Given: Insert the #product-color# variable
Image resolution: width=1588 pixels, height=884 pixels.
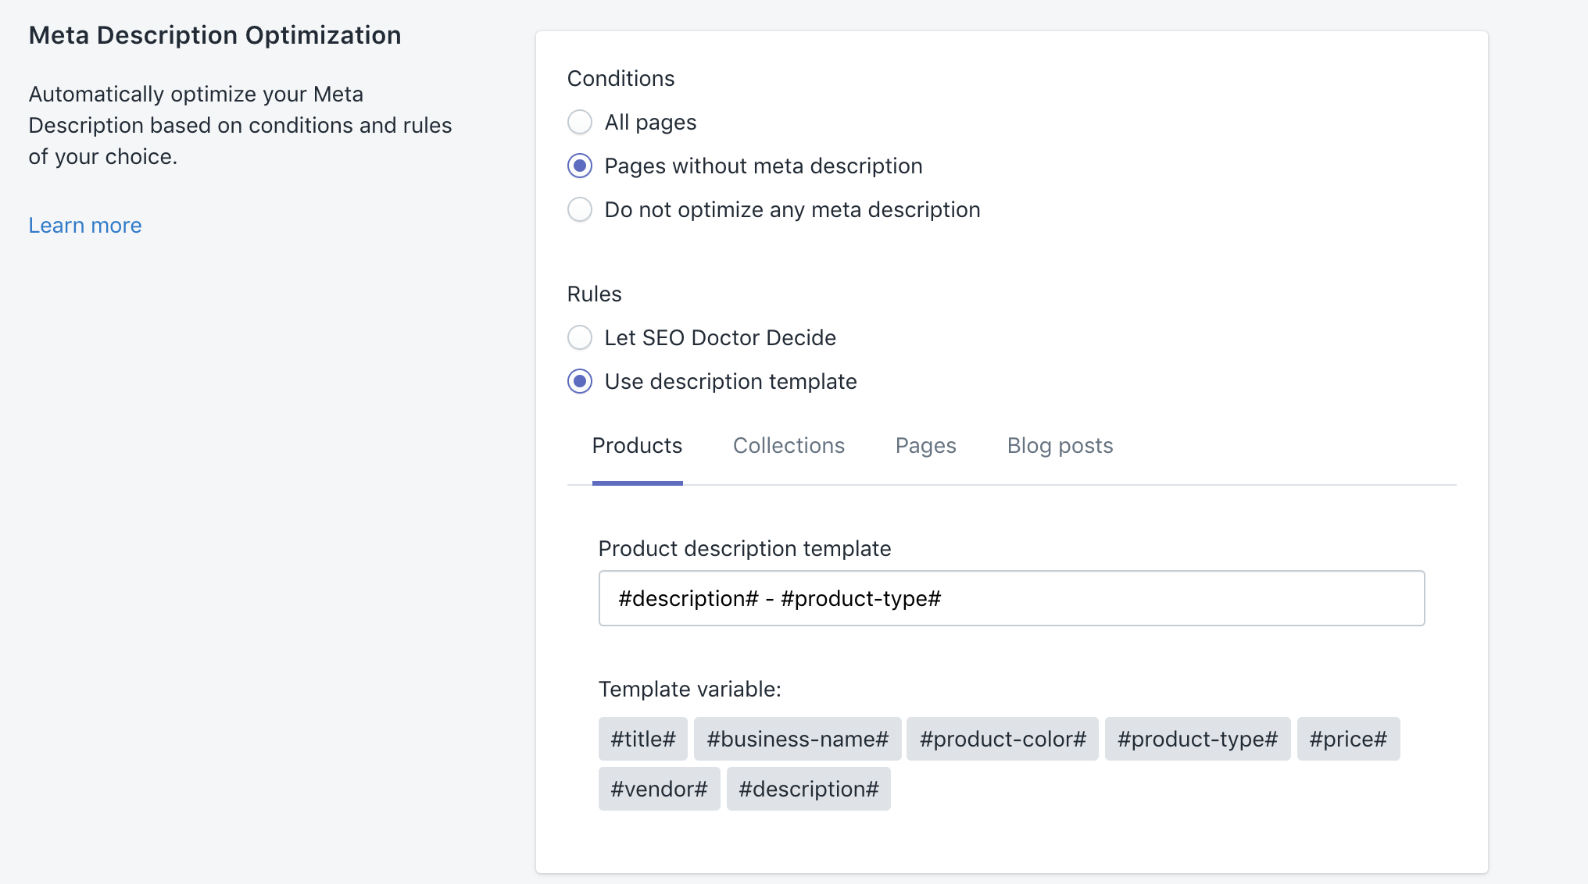Looking at the screenshot, I should 1003,738.
